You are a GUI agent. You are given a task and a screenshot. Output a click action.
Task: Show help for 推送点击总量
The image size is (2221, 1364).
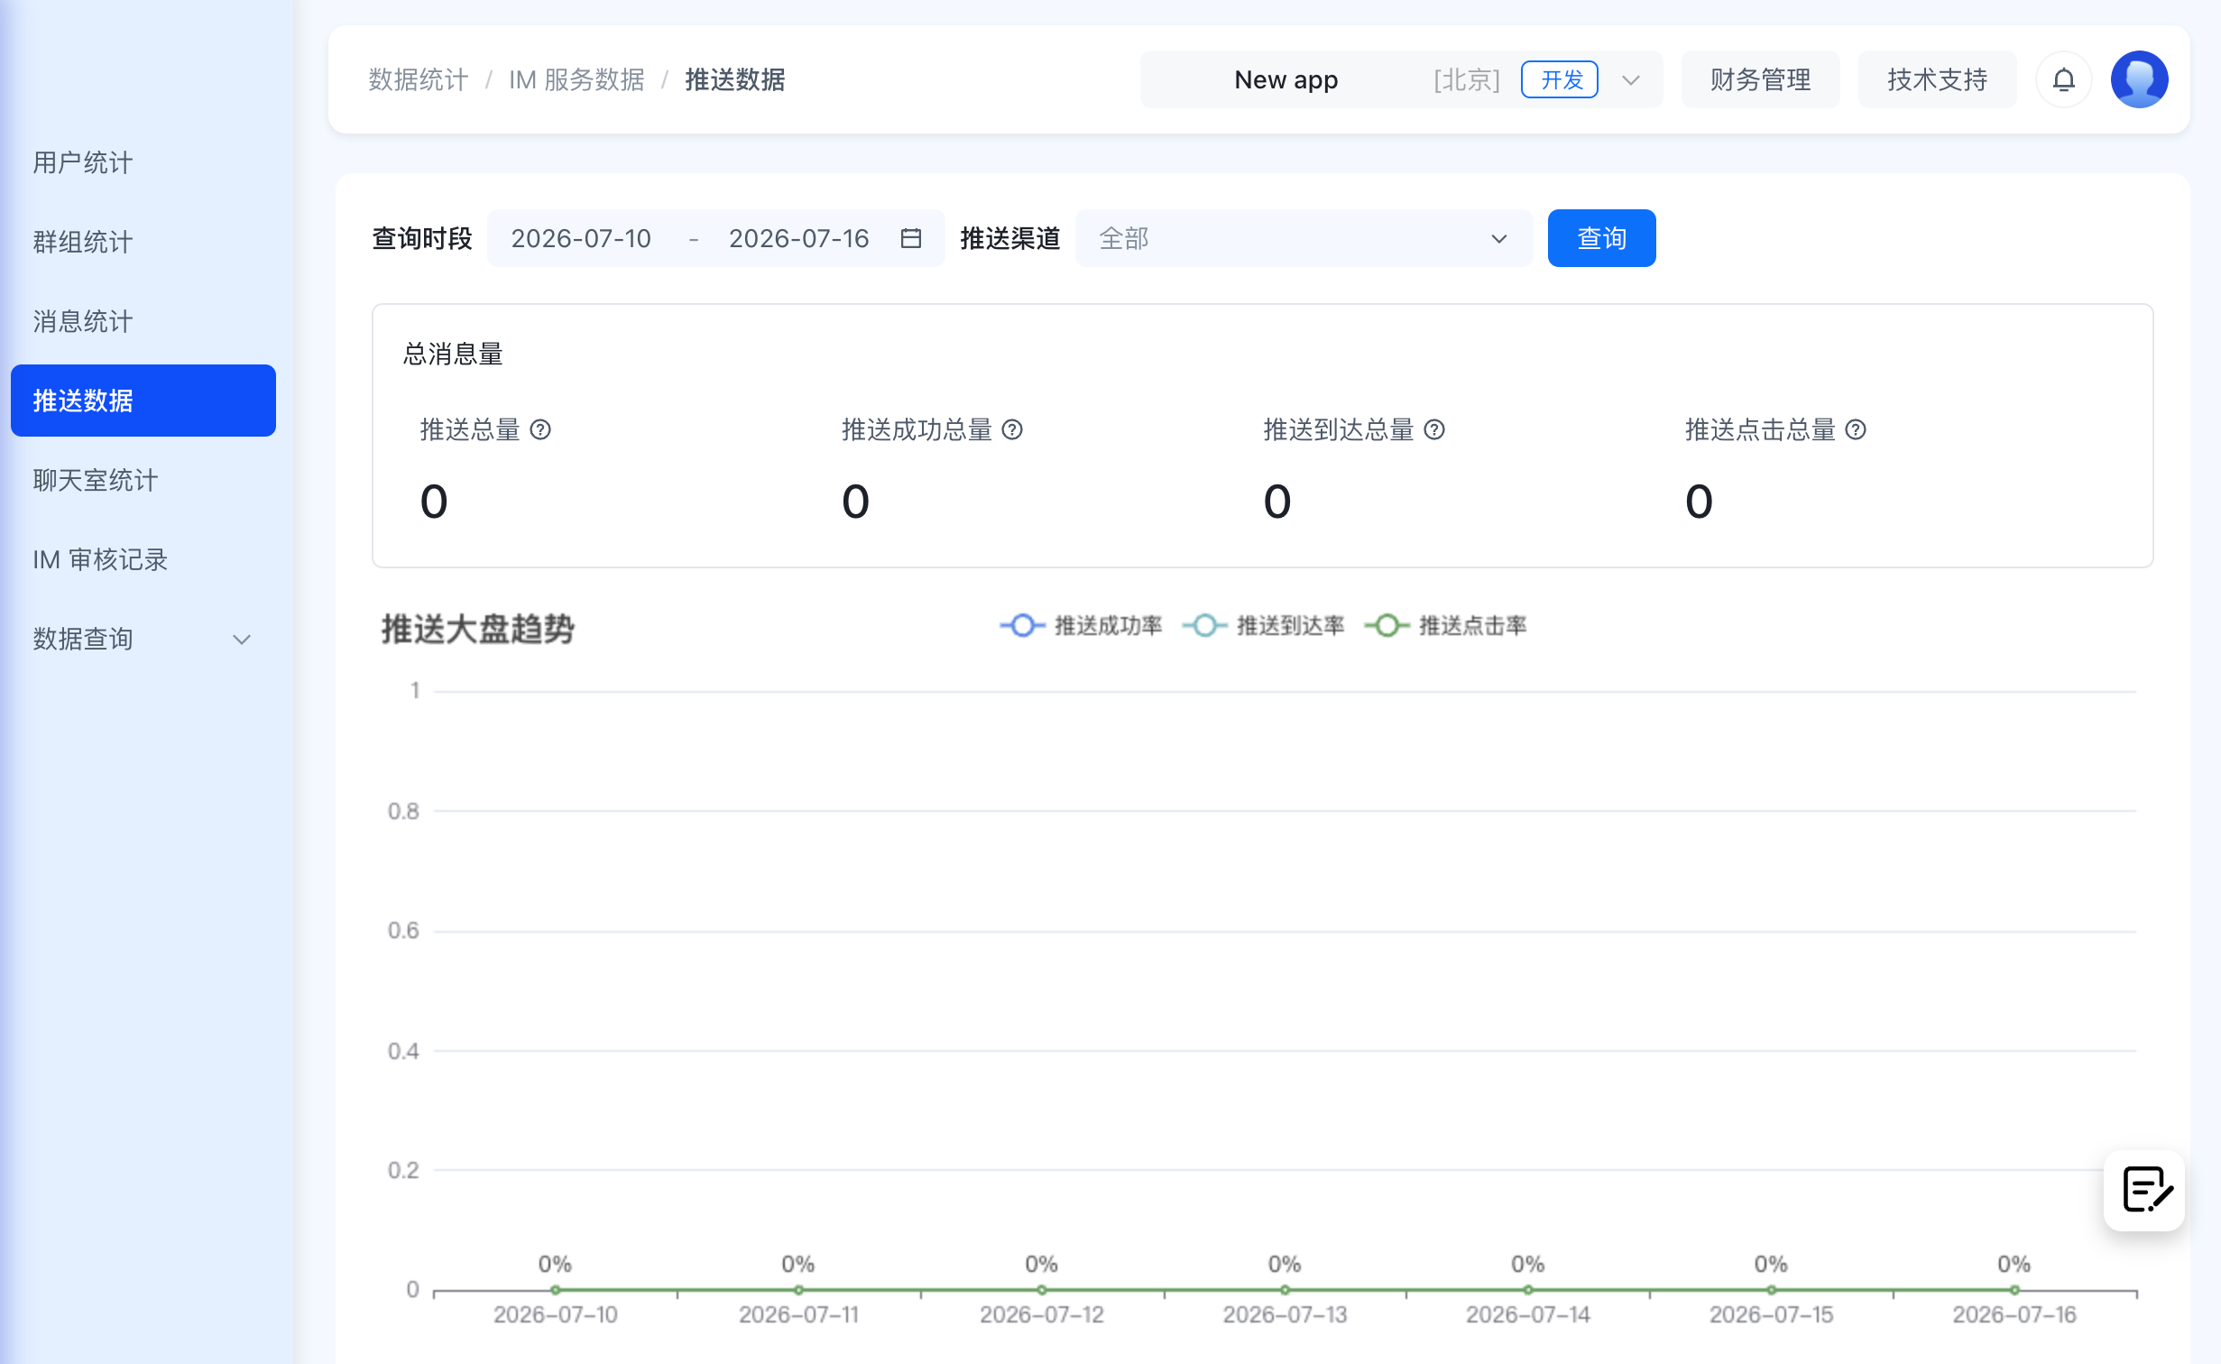pos(1856,429)
